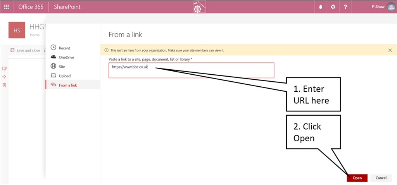Click the 'Paste a link to a site' label

coord(150,59)
